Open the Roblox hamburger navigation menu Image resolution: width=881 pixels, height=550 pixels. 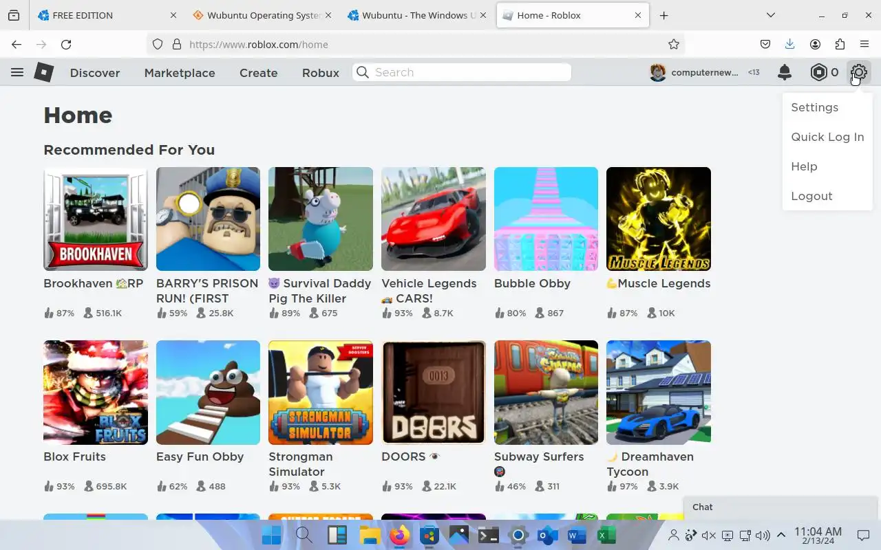[x=17, y=72]
